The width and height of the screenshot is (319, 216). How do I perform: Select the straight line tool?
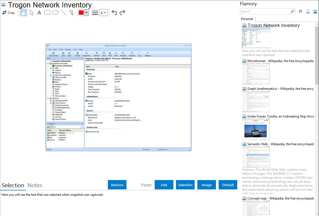coord(63,13)
